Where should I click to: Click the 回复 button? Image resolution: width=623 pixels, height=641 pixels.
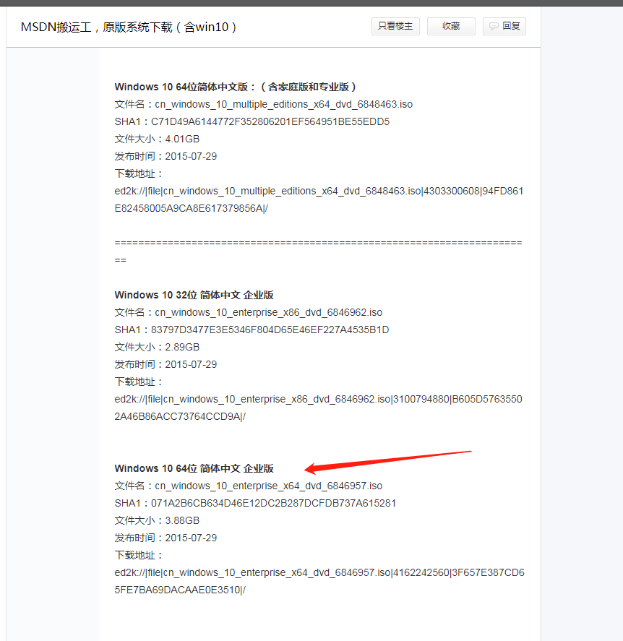[x=504, y=26]
